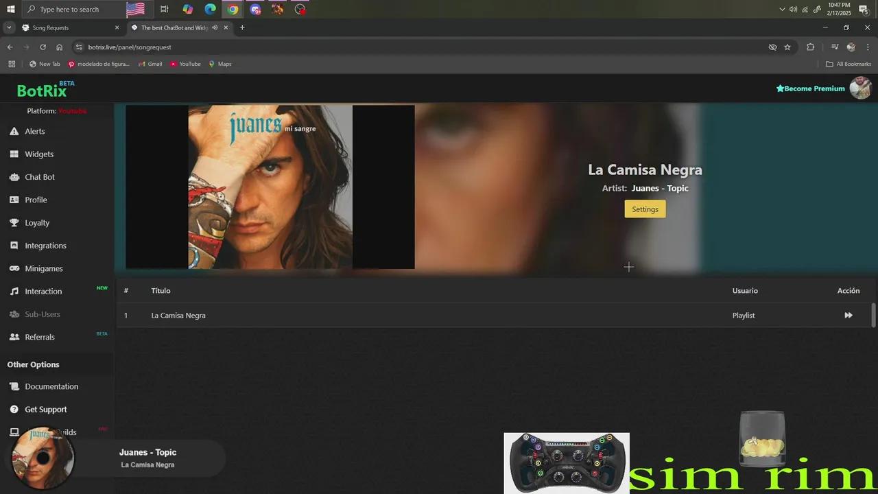Click the Título column header
Image resolution: width=878 pixels, height=494 pixels.
[x=161, y=291]
